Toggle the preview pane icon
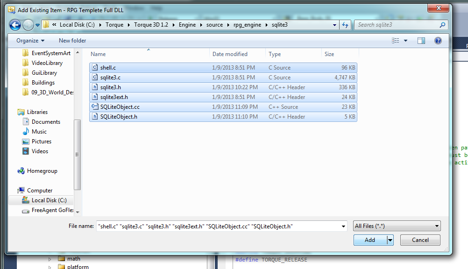The height and width of the screenshot is (269, 468). coord(421,41)
